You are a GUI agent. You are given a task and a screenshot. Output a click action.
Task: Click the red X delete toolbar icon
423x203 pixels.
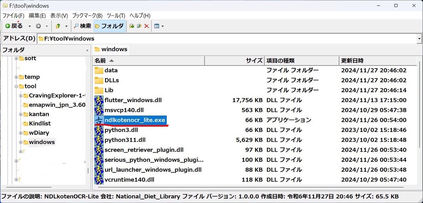147,25
